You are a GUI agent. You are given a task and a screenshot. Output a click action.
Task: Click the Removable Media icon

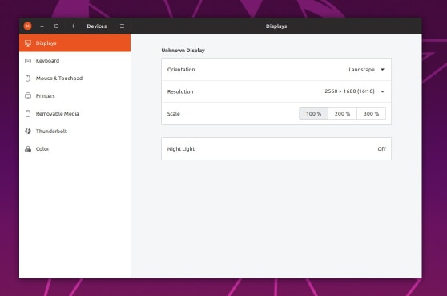(x=28, y=114)
